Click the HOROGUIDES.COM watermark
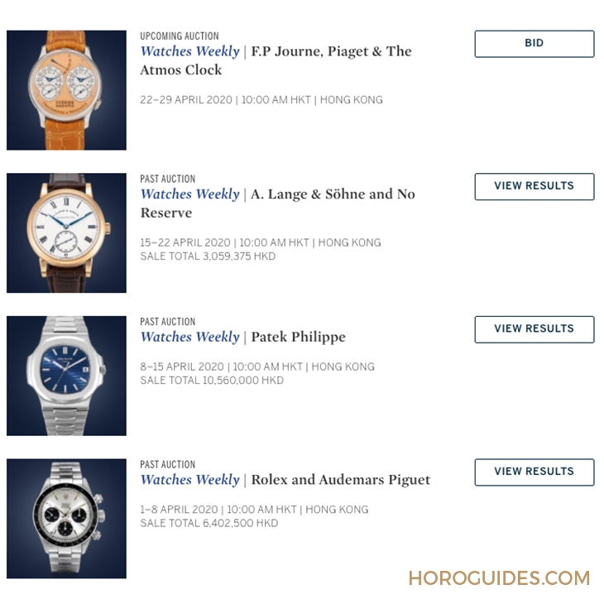Screen dimensions: 604x604 [499, 578]
